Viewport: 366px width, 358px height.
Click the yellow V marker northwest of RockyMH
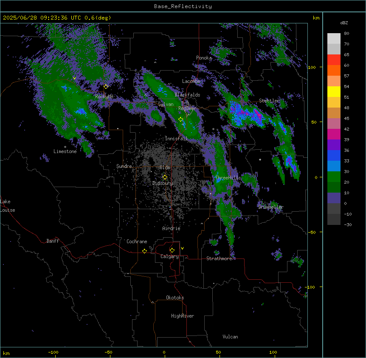coord(74,78)
